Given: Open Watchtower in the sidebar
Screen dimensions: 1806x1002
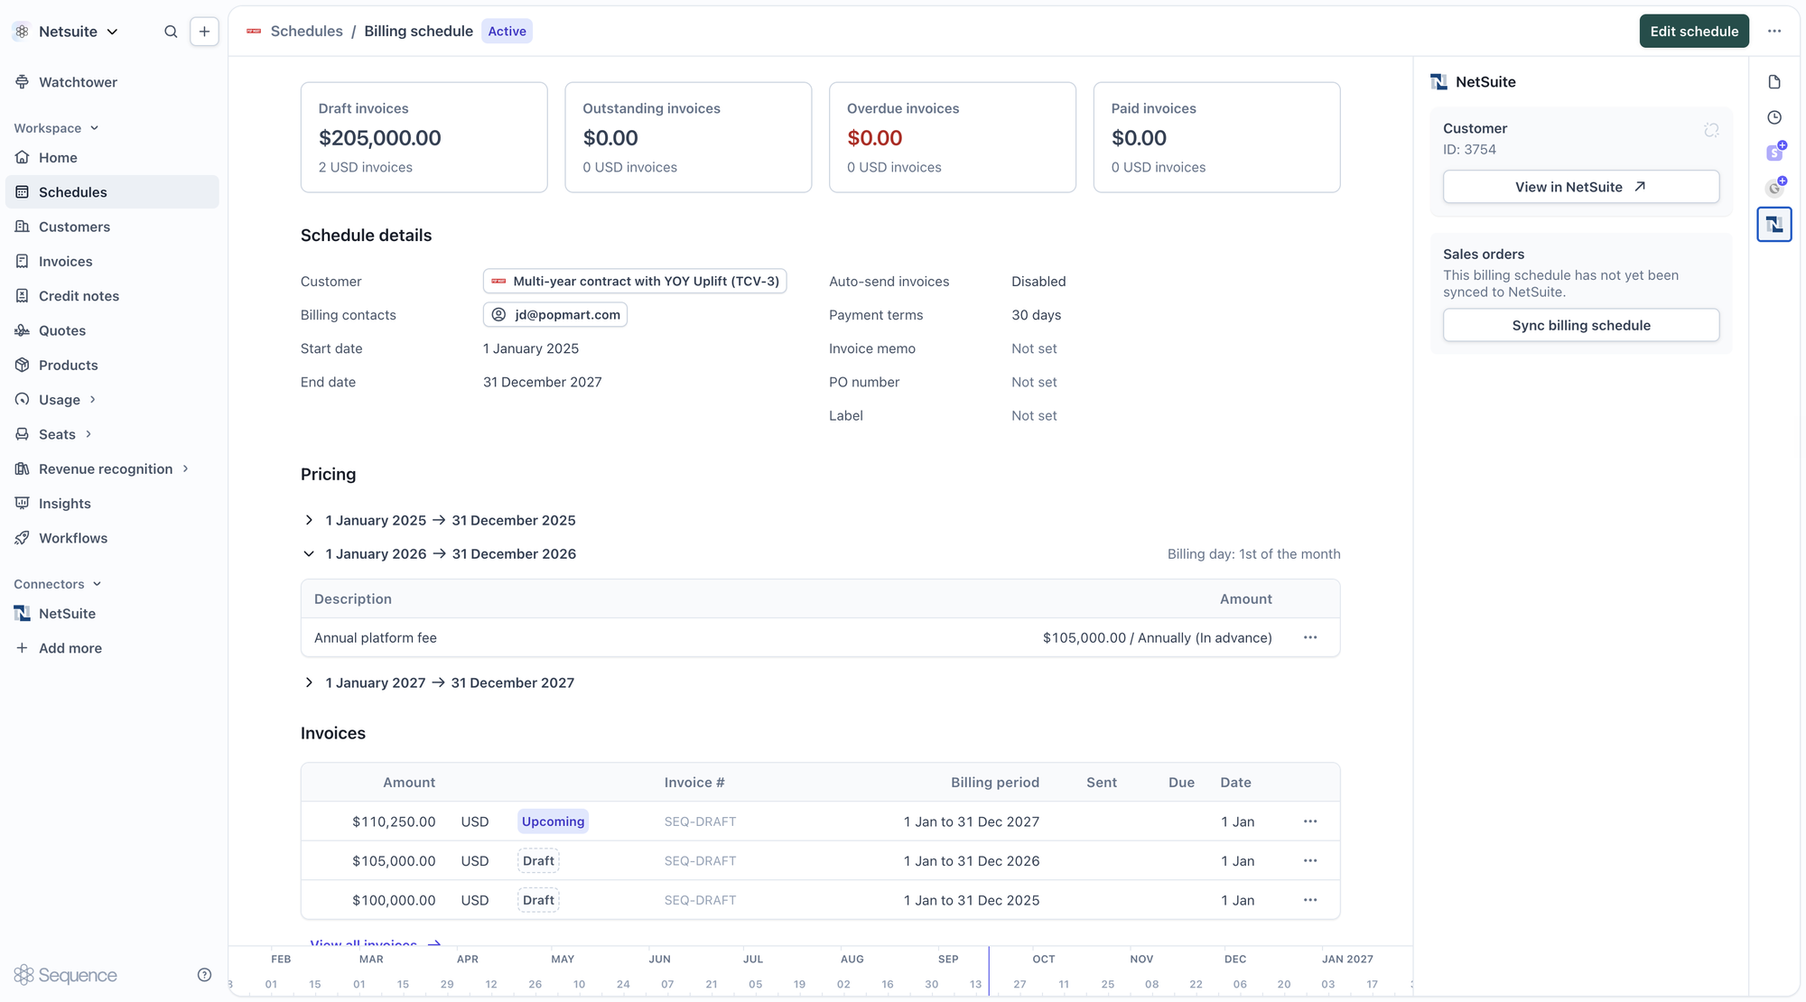Looking at the screenshot, I should pos(78,82).
